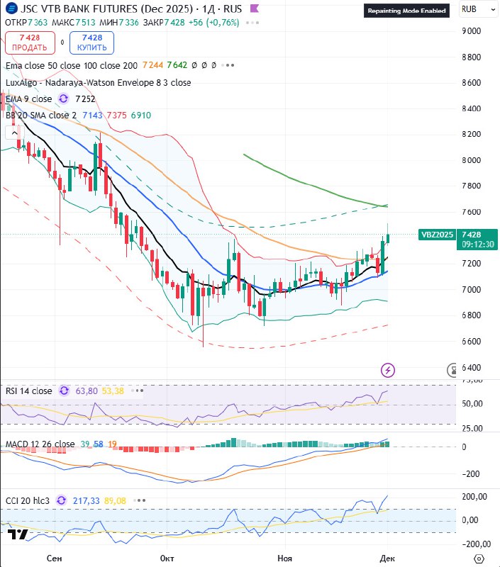Click the Repainting Mode Enabled label

[406, 11]
